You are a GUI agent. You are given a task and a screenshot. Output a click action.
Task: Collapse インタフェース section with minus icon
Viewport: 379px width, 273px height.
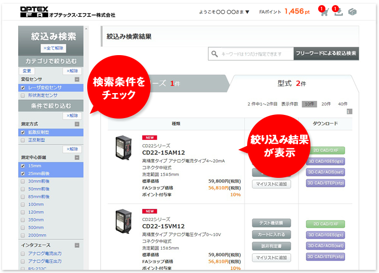77,245
